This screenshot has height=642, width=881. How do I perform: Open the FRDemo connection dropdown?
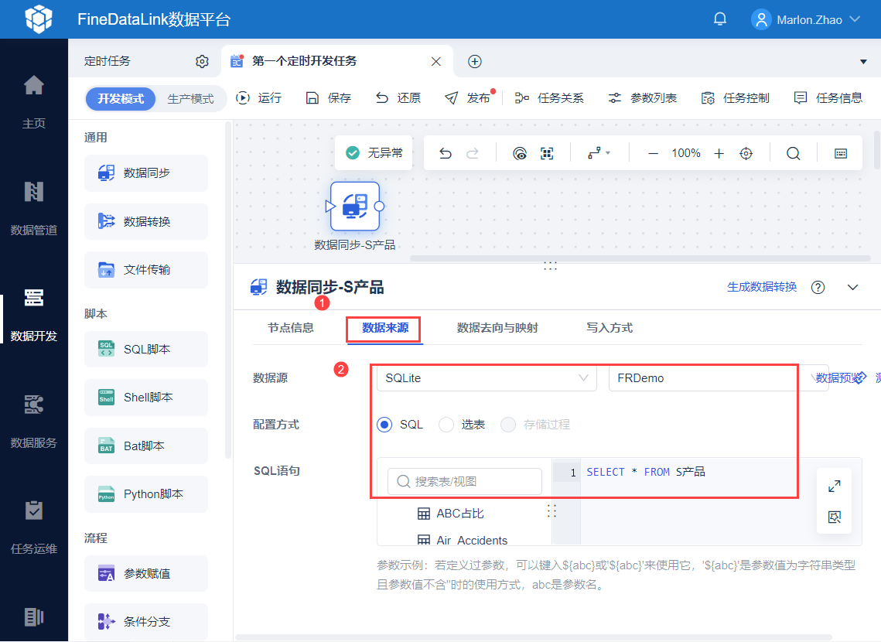(x=718, y=378)
